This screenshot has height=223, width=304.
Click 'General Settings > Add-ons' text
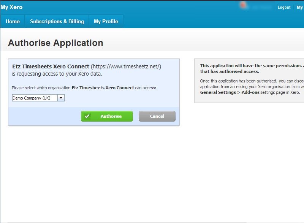tap(230, 92)
